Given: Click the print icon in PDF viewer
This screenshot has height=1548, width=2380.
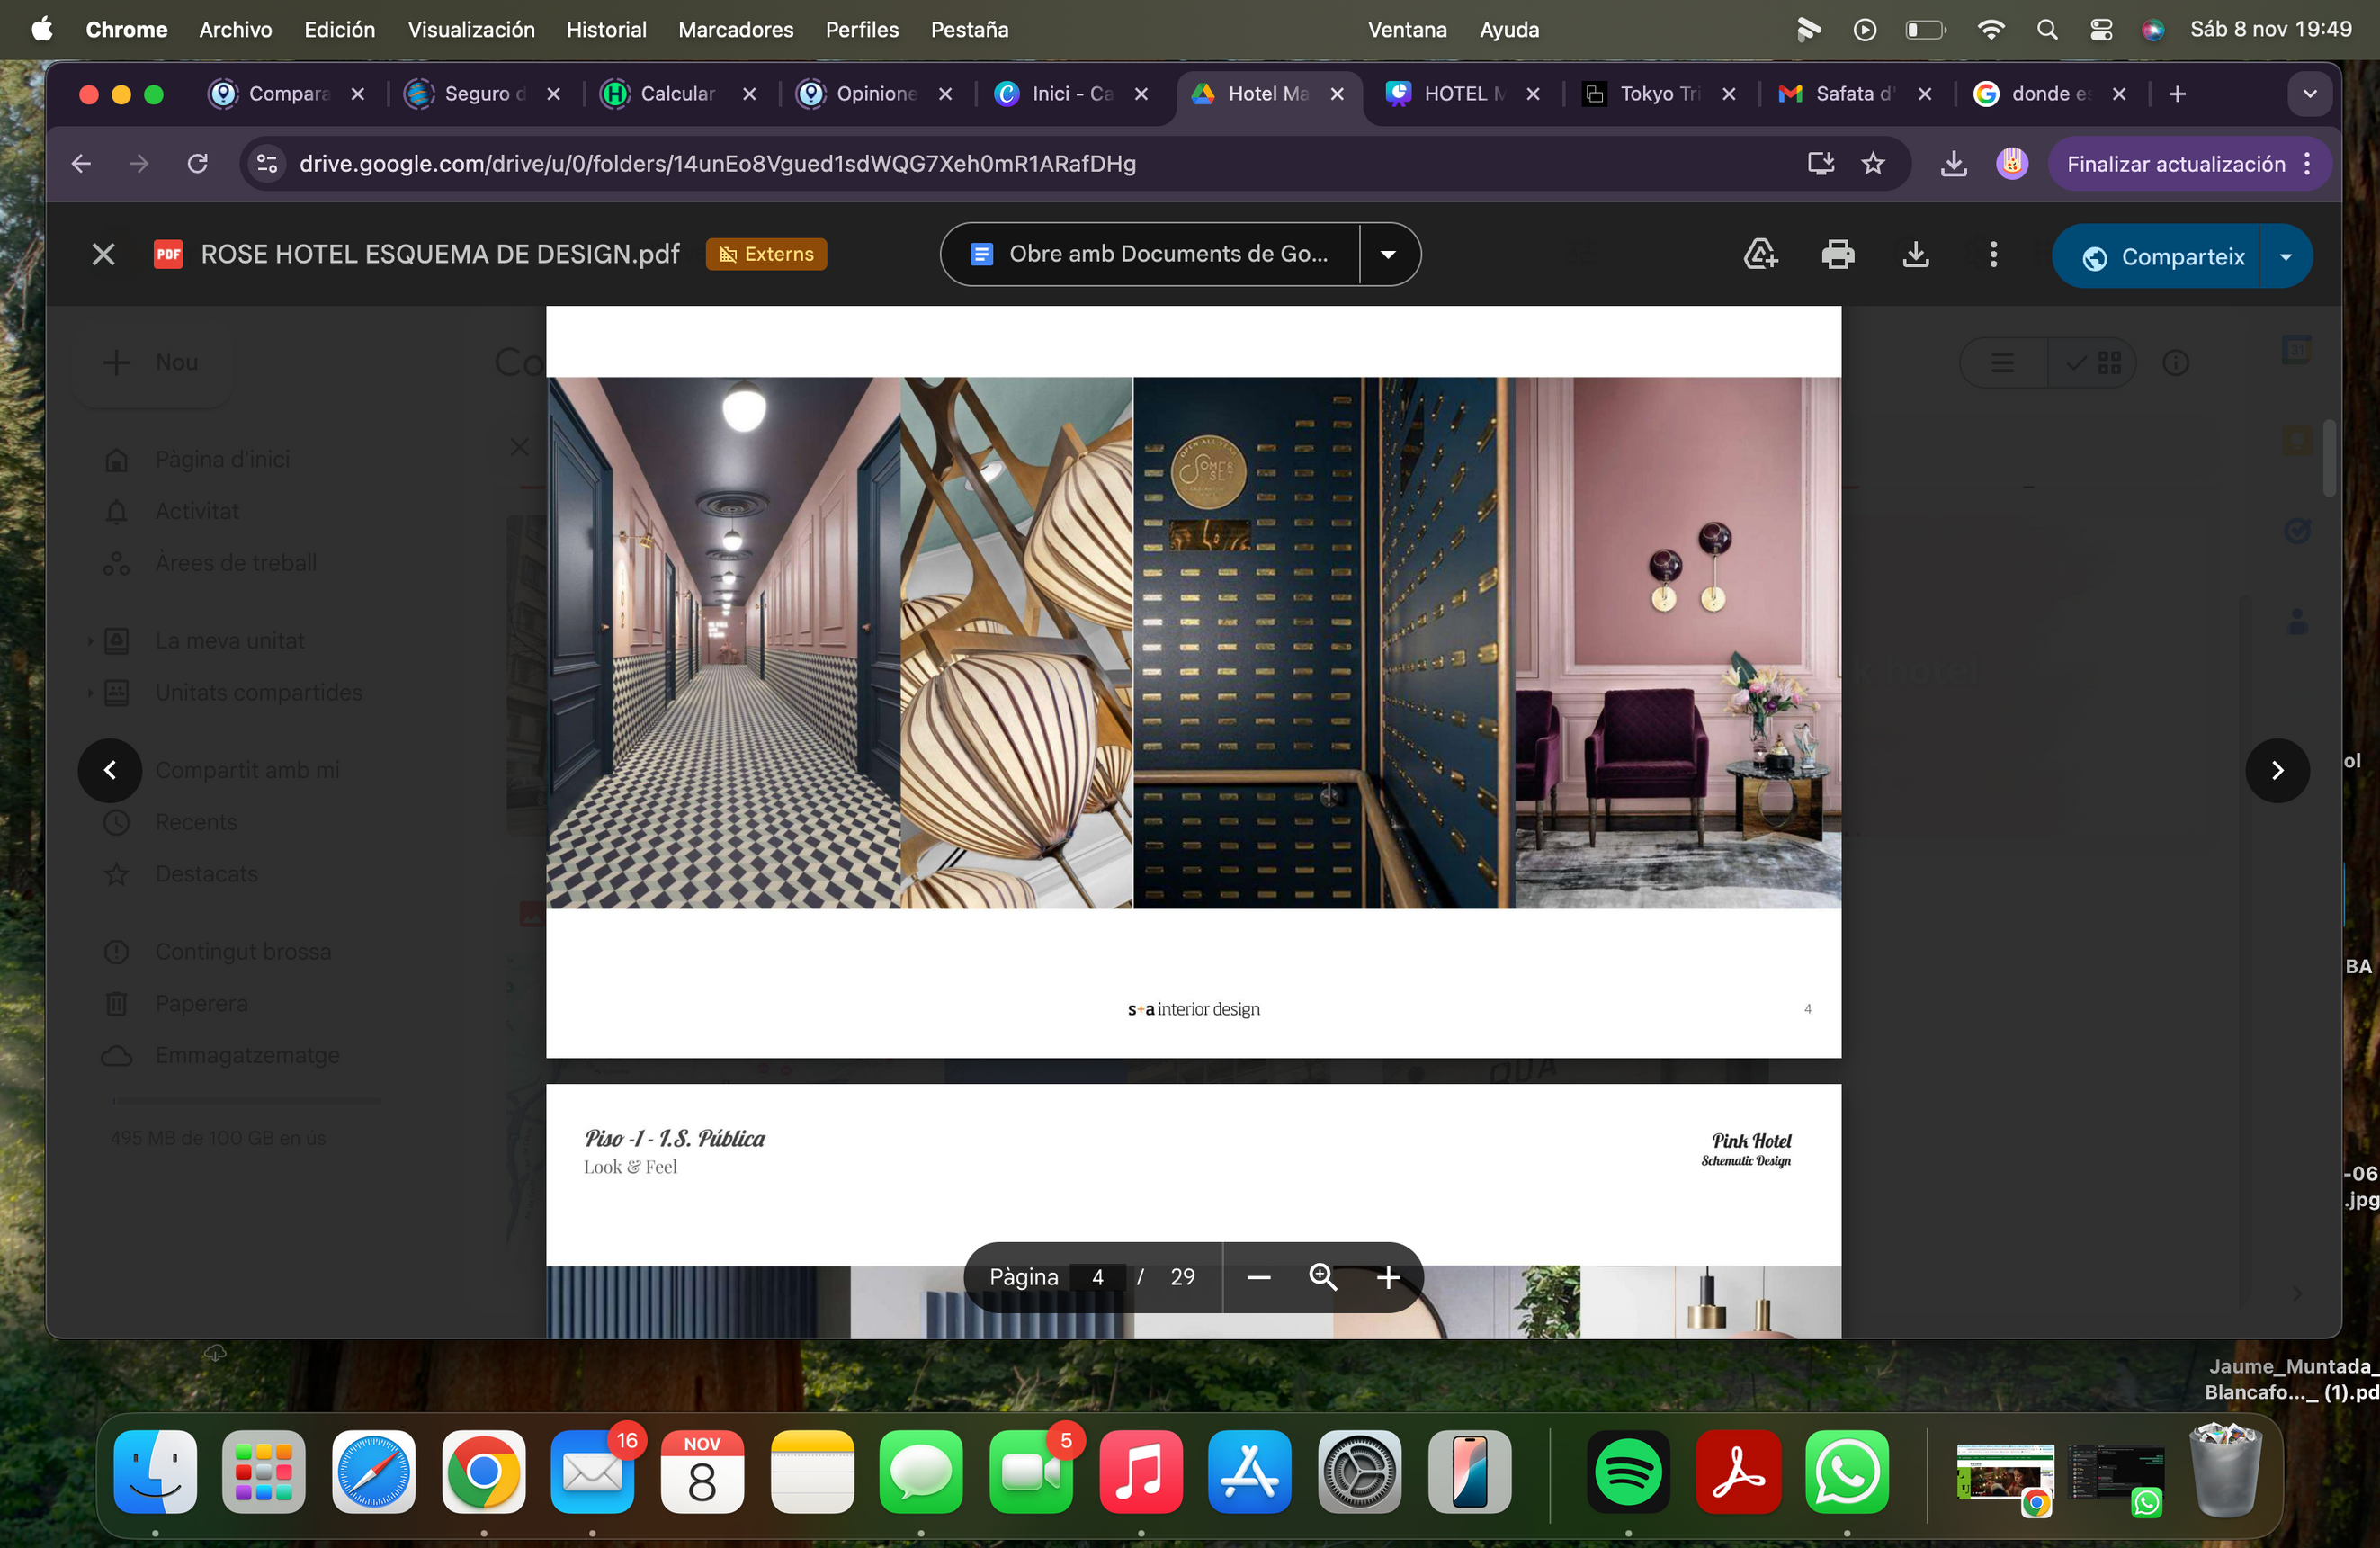Looking at the screenshot, I should click(1837, 255).
